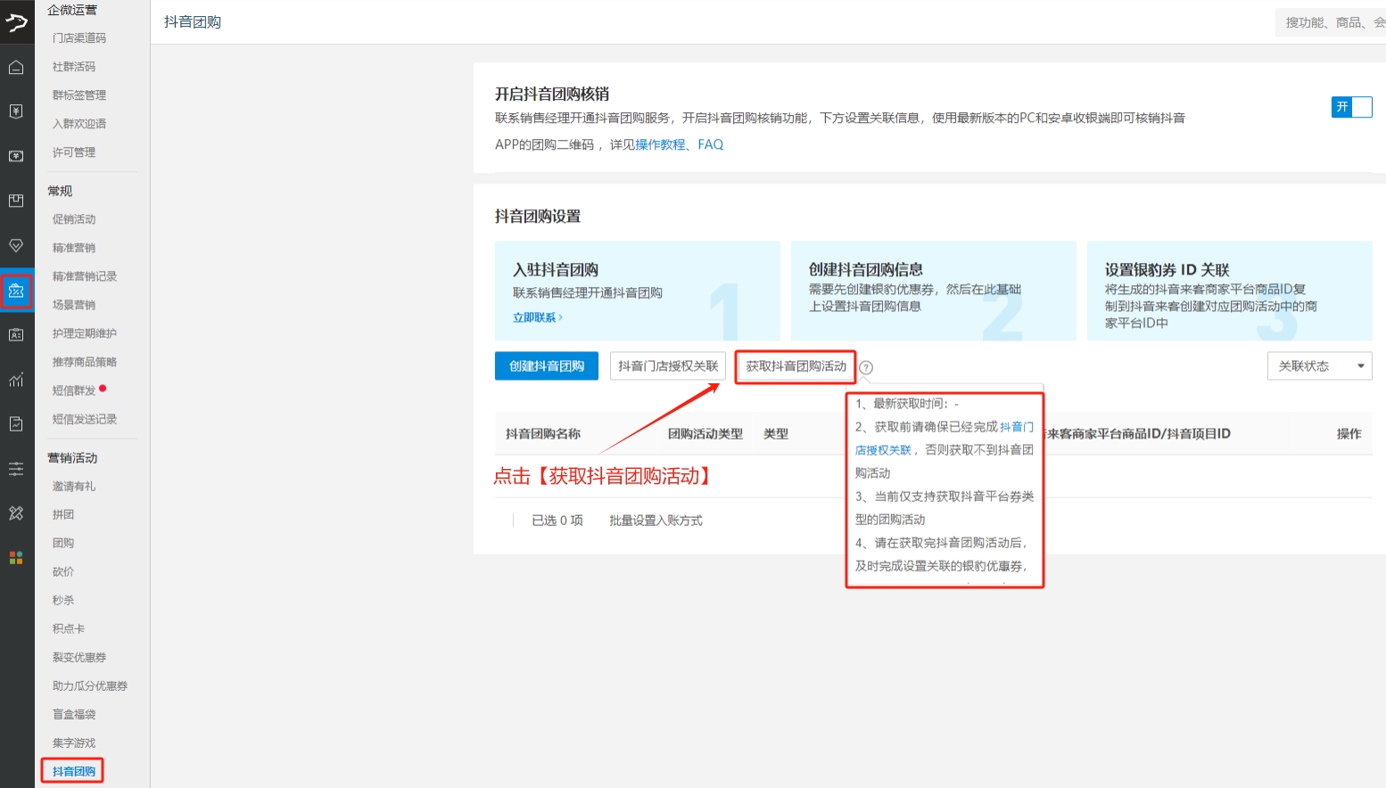Viewport: 1386px width, 788px height.
Task: Select 抖音团购 menu item
Action: (74, 771)
